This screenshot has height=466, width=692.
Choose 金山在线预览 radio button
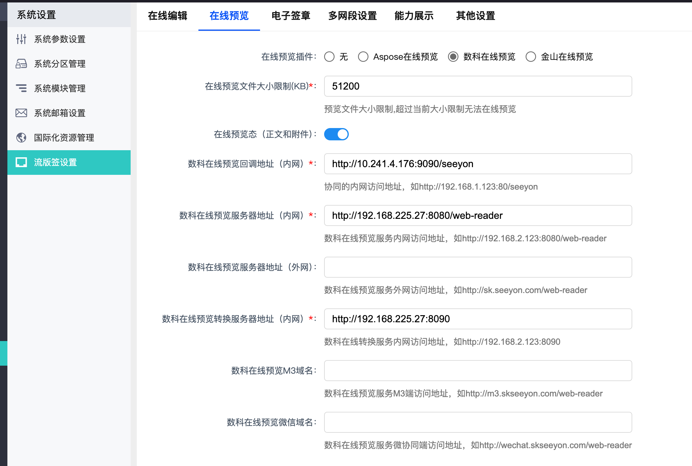(531, 57)
